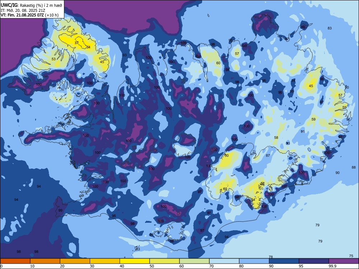
Task: Pick the bright yellow 40–50 legend swatch
Action: 135,261
